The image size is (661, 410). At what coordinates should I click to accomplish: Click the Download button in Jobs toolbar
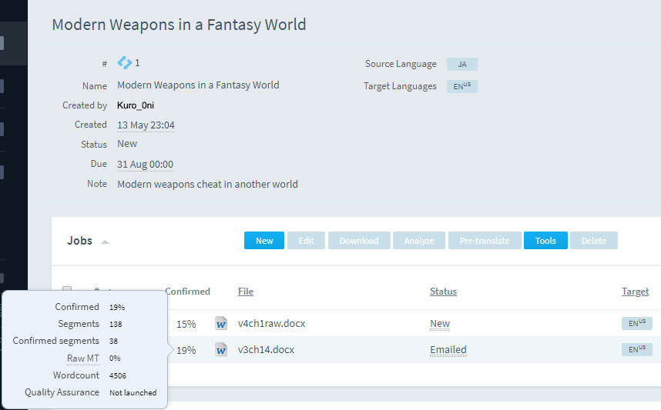tap(359, 241)
